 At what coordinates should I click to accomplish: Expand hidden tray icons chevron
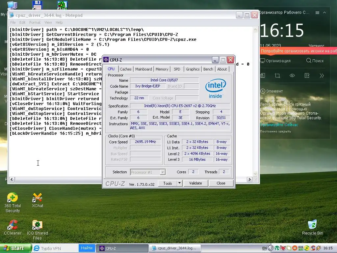(x=271, y=248)
